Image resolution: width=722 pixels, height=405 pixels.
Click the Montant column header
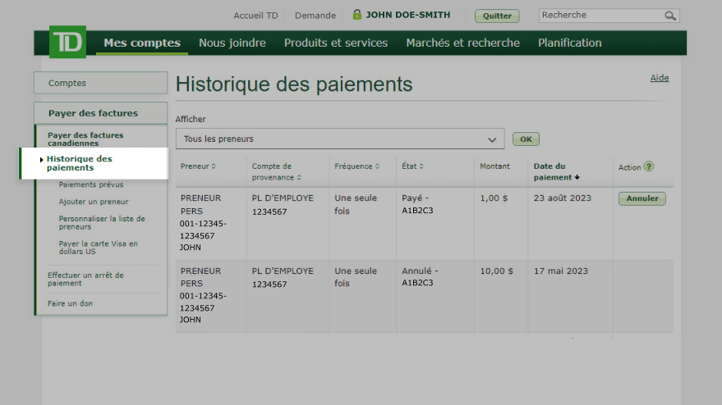tap(494, 166)
